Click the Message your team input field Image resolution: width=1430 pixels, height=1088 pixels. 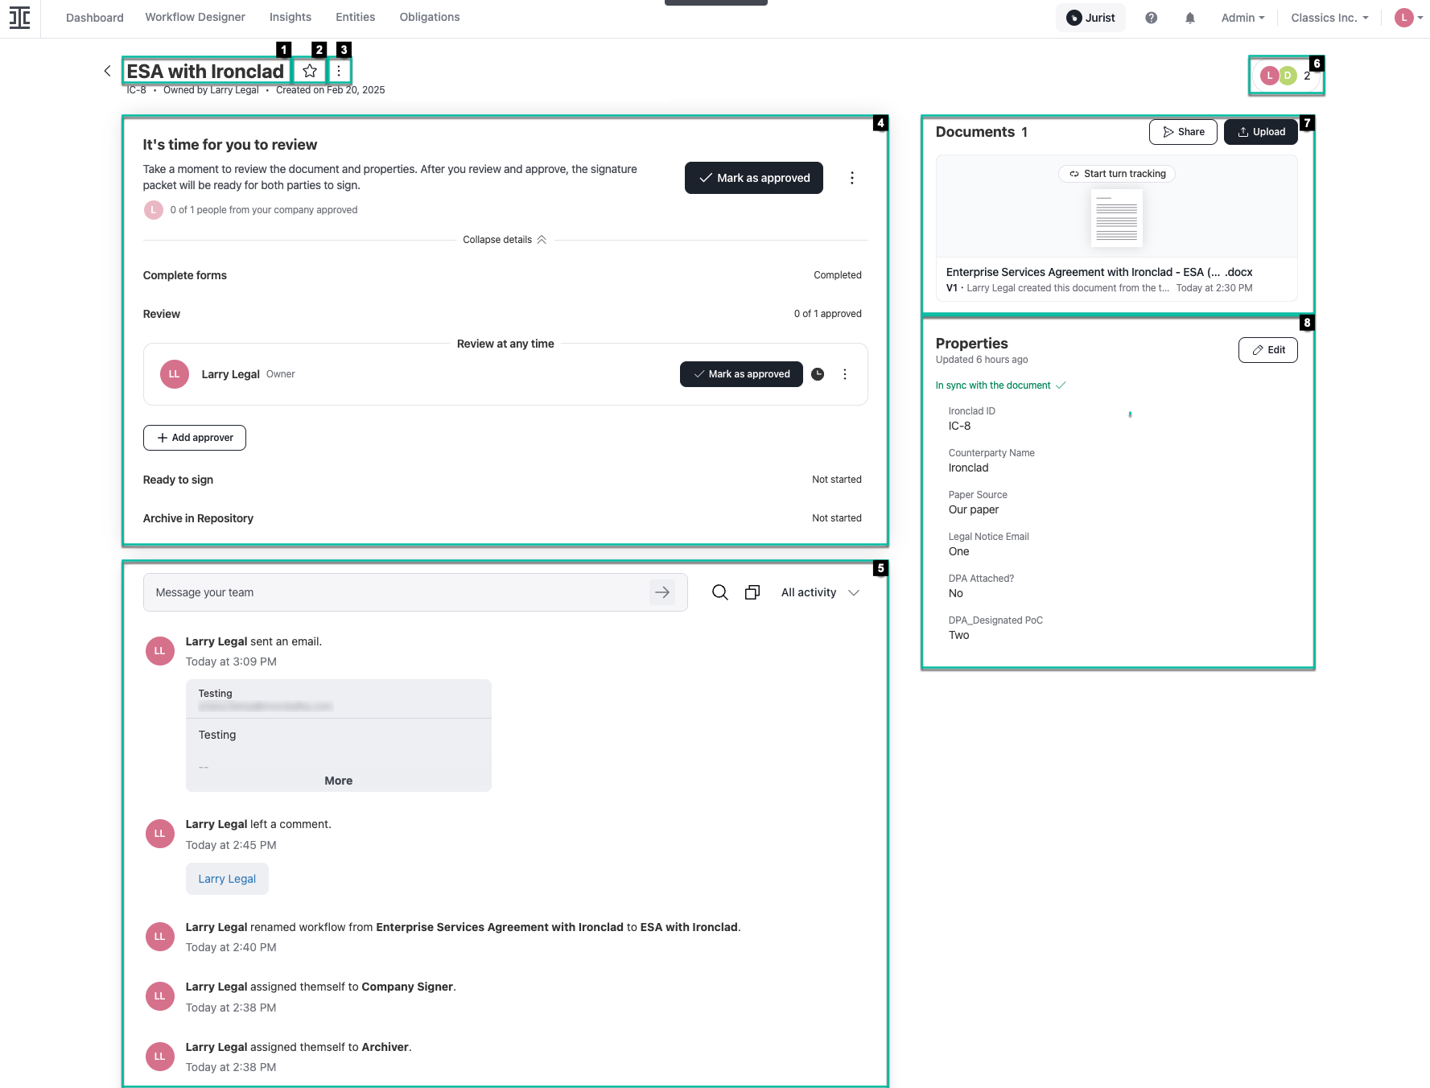point(362,592)
